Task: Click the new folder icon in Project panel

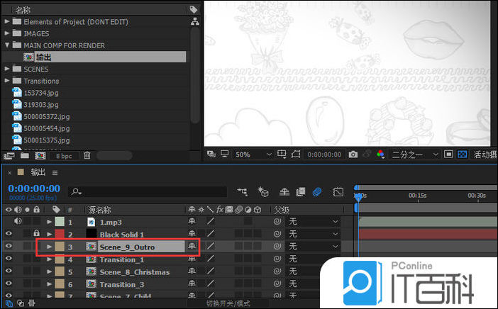Action: point(25,155)
